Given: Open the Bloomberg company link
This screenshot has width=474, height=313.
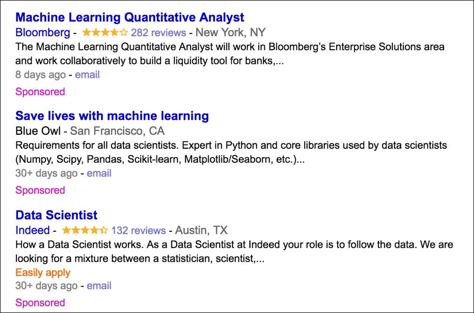Looking at the screenshot, I should coord(43,33).
